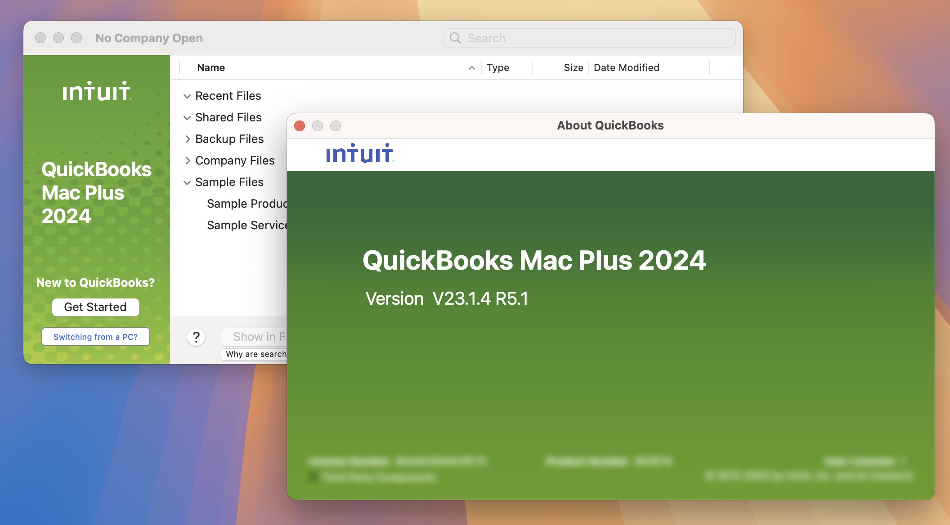Collapse the Sample Files section

[187, 182]
